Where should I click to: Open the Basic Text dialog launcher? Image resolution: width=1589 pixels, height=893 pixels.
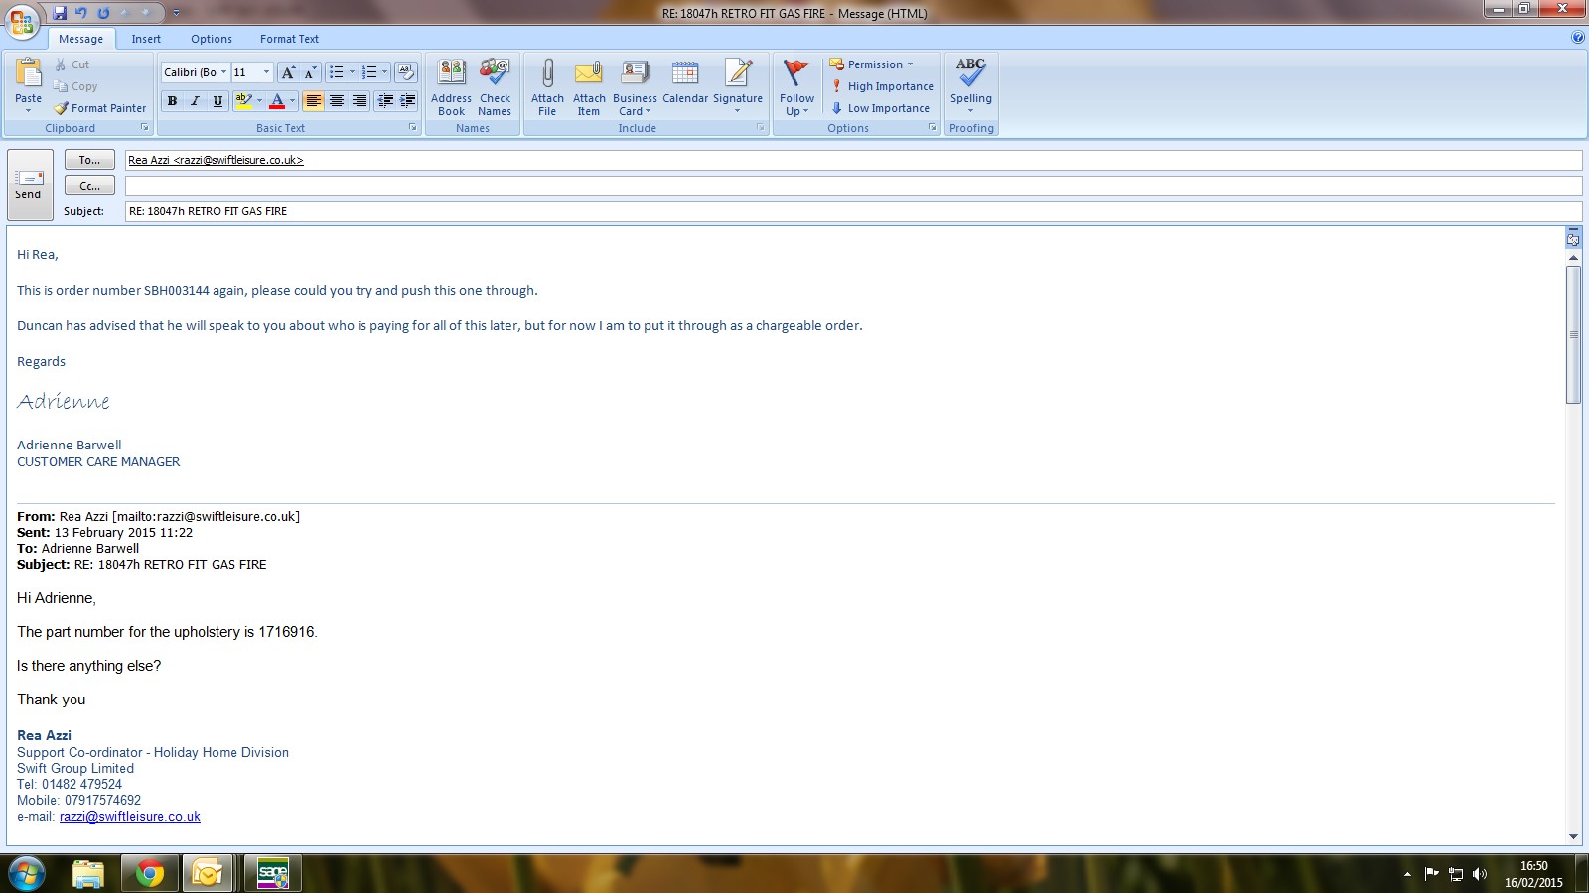tap(413, 128)
